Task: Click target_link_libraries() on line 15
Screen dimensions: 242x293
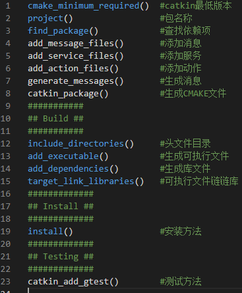Action: click(x=86, y=181)
